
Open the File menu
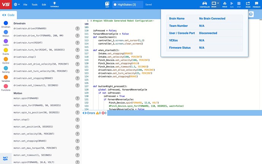click(25, 5)
